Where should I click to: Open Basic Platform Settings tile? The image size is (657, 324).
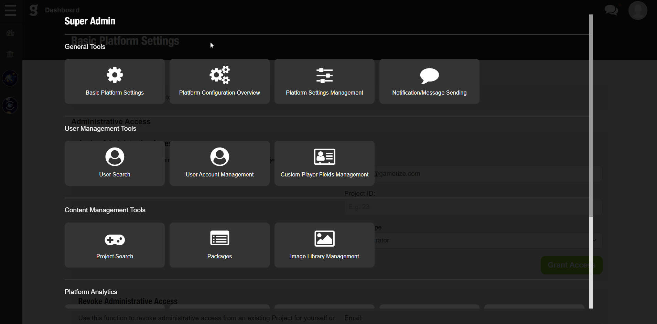tap(115, 81)
